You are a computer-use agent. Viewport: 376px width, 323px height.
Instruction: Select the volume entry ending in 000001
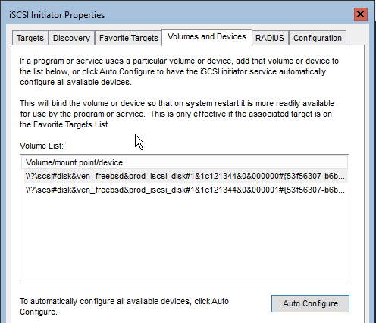click(x=186, y=190)
